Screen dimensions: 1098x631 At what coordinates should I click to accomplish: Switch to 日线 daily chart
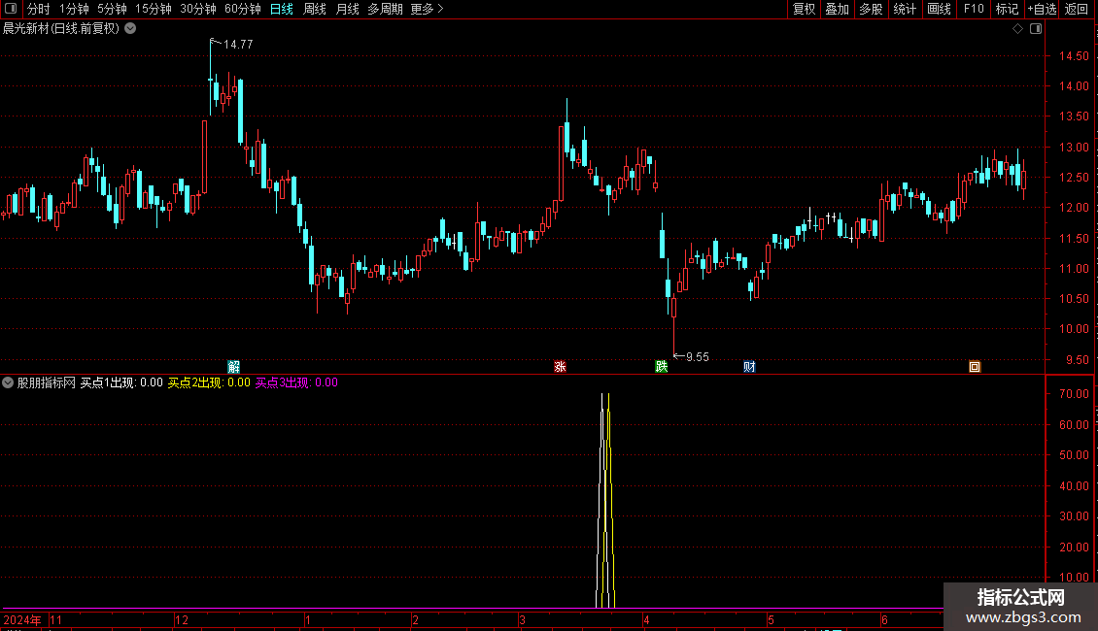click(282, 9)
